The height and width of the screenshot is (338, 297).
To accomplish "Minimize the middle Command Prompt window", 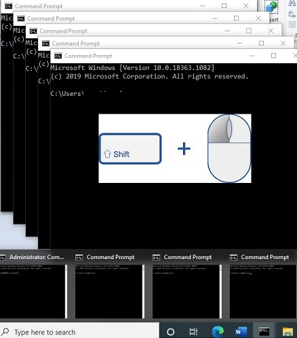I will pyautogui.click(x=228, y=31).
